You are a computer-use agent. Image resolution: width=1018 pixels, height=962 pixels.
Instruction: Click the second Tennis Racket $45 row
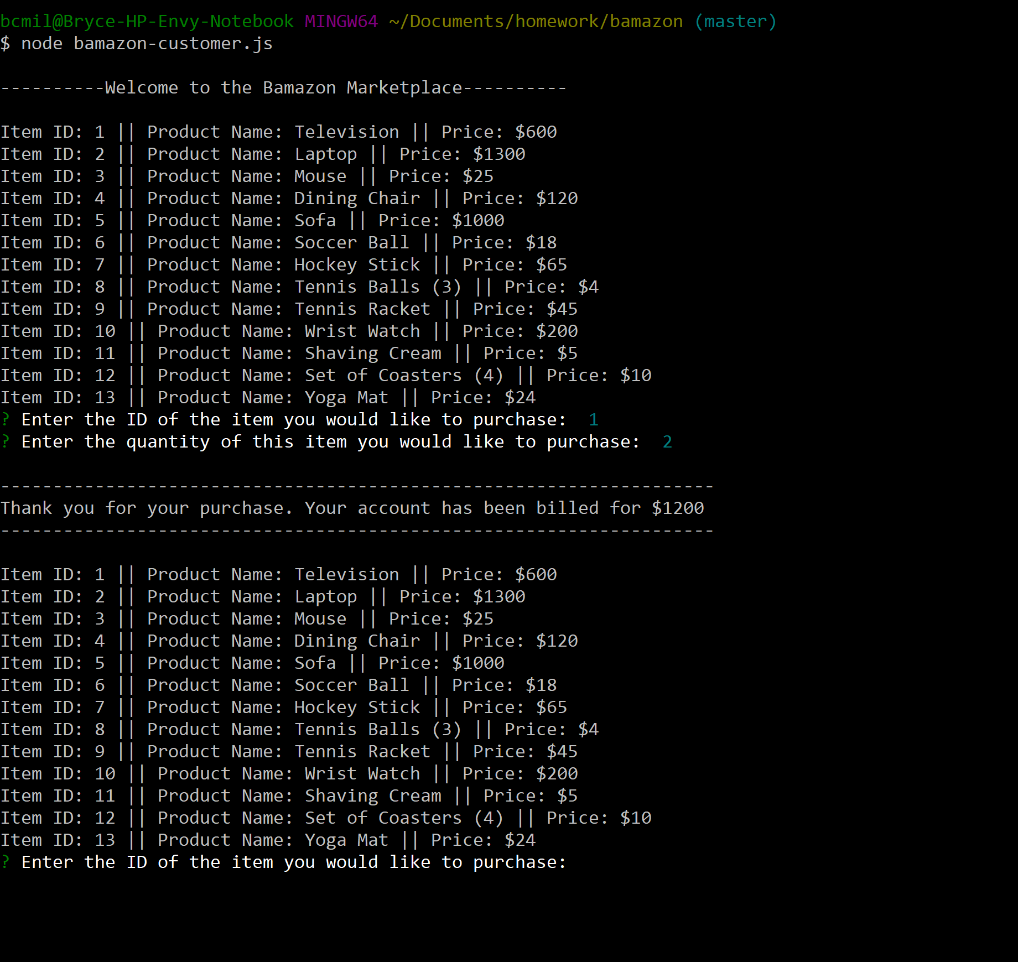289,752
